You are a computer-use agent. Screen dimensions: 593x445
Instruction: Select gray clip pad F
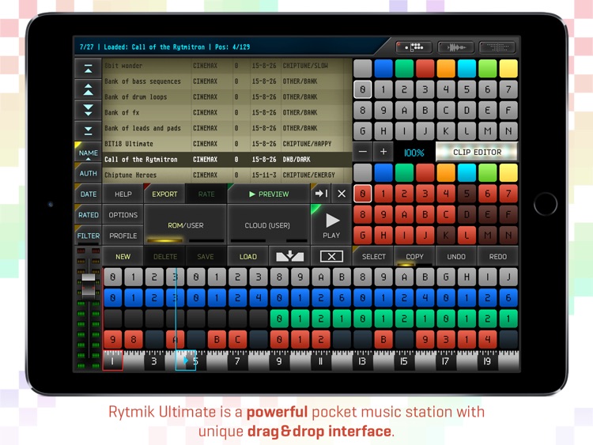[508, 111]
